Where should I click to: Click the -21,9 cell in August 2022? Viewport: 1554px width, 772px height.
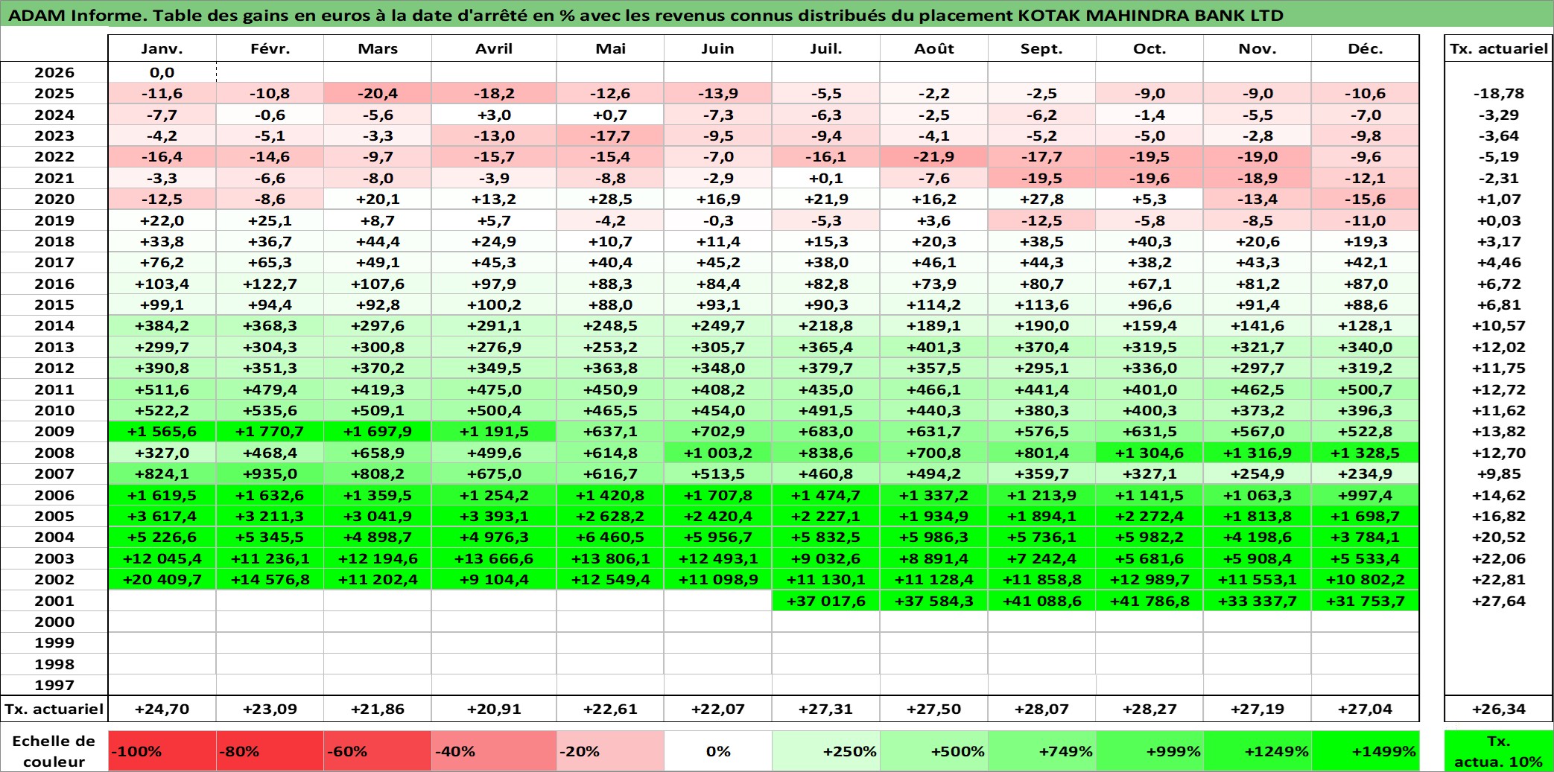click(934, 156)
